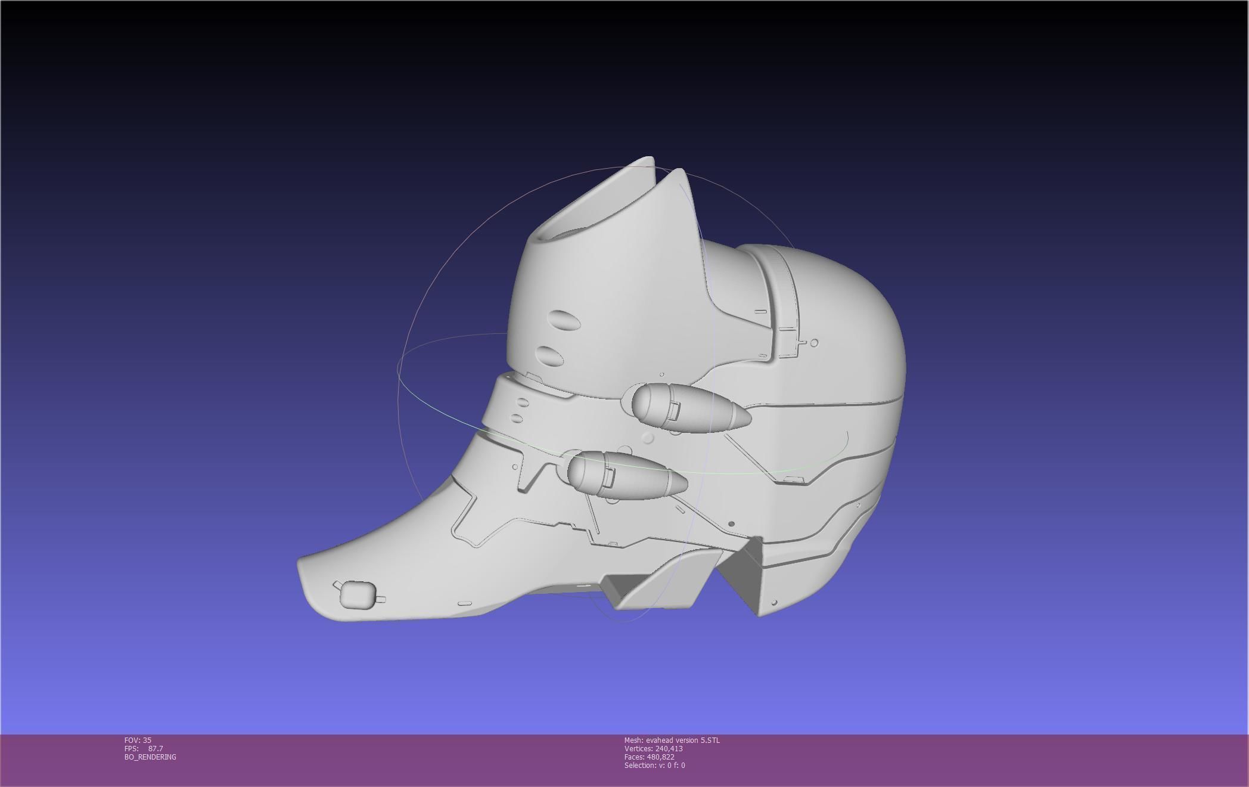This screenshot has height=787, width=1249.
Task: Click the 'BO_RENDERING' status label
Action: [x=150, y=757]
